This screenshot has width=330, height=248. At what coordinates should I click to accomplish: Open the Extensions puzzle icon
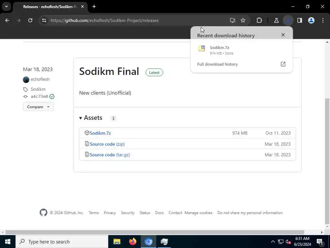click(x=259, y=20)
